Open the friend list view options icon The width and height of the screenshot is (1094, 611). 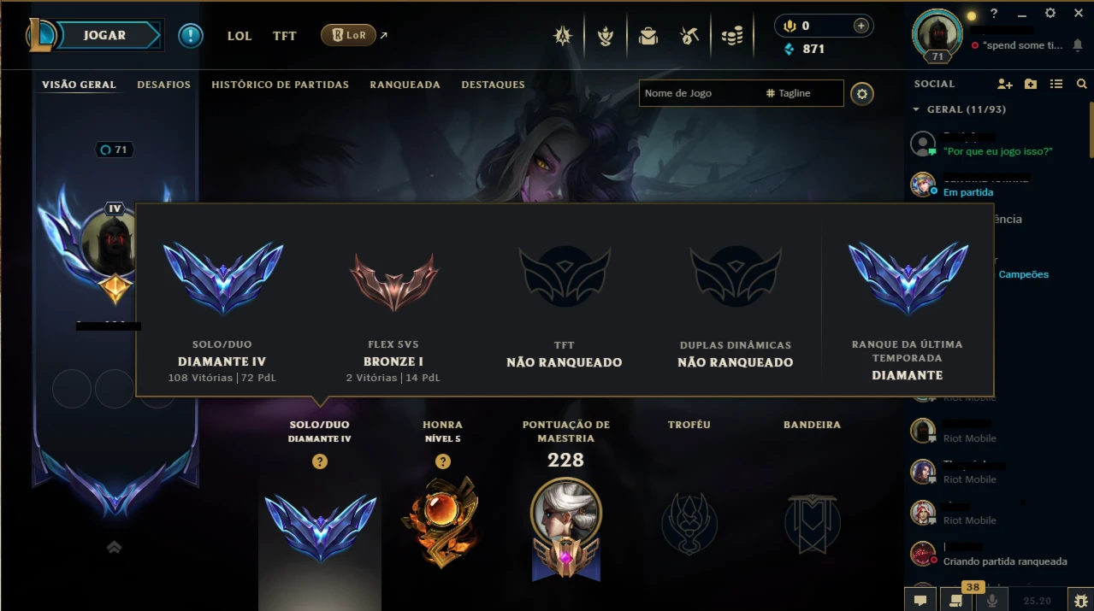point(1056,84)
